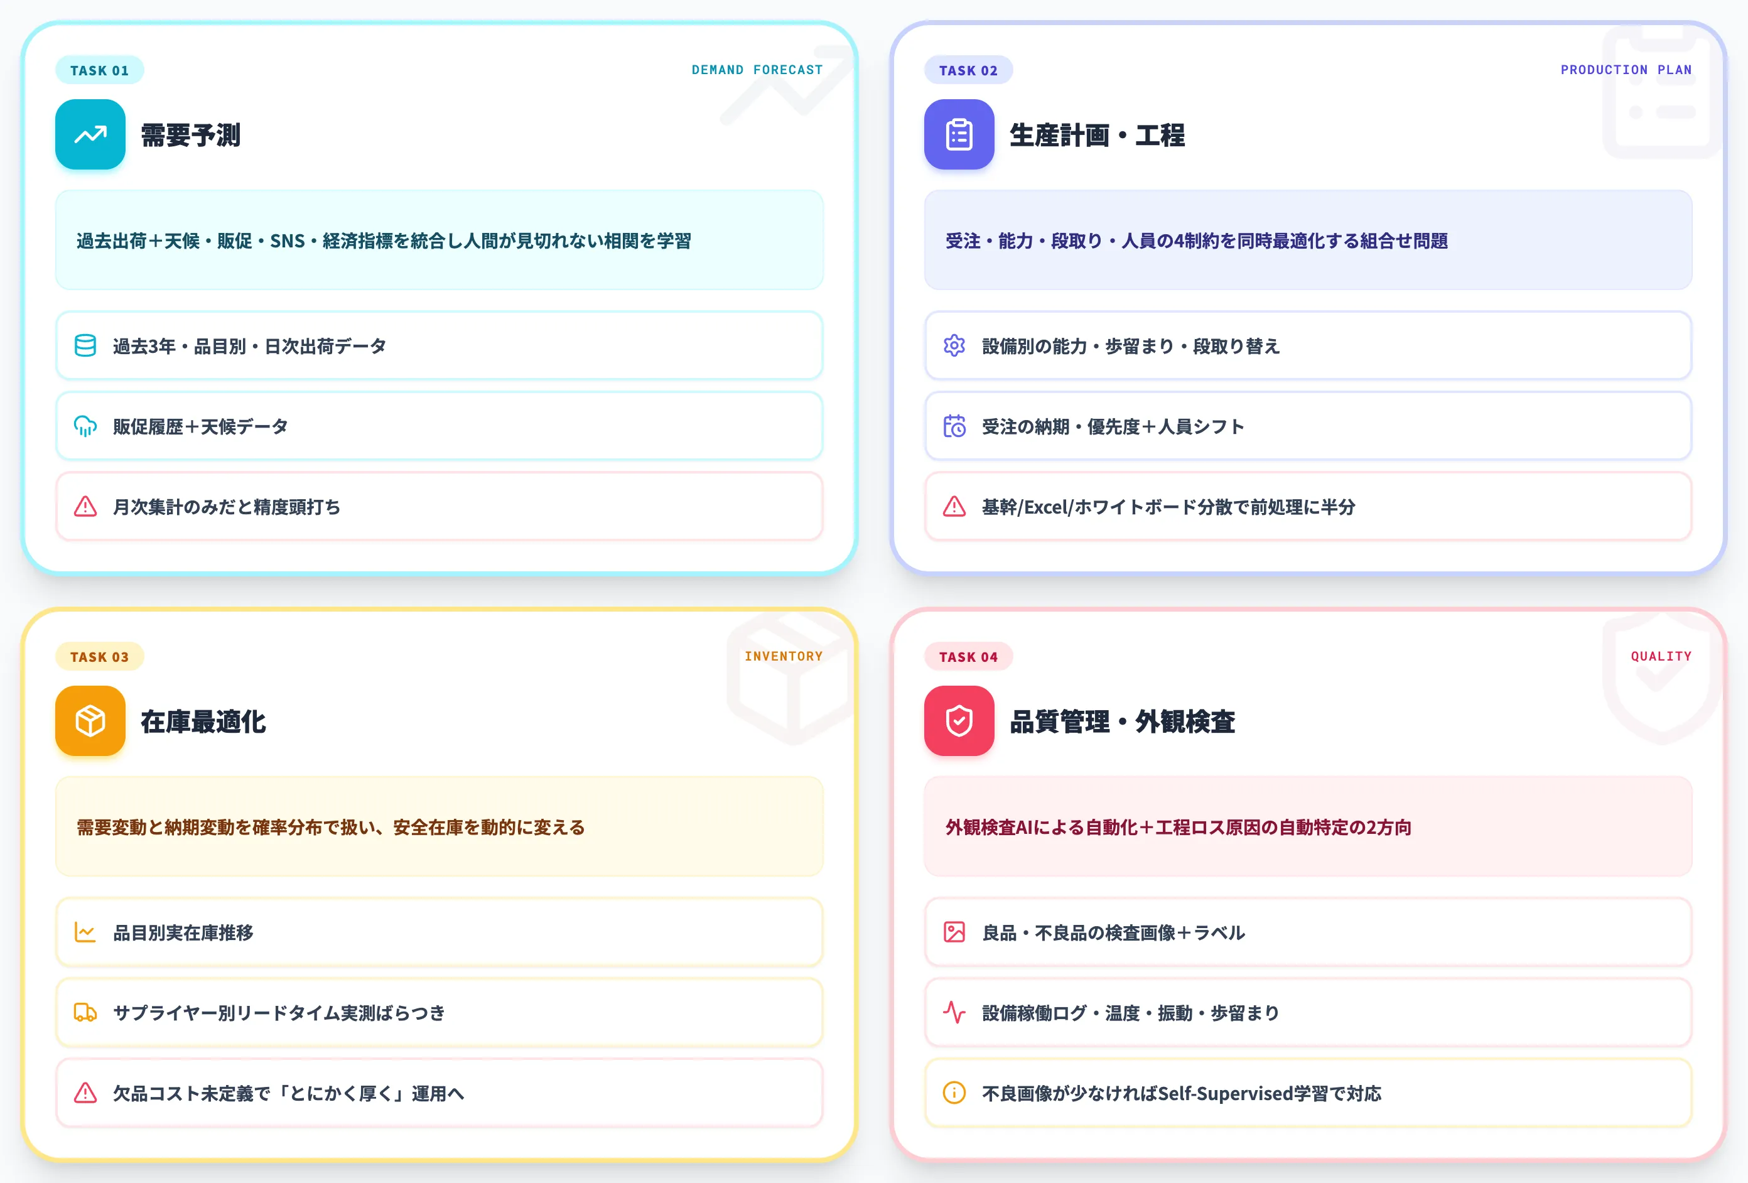Click the warning triangle in 月次集計のみだと row
Viewport: 1748px width, 1183px height.
85,506
